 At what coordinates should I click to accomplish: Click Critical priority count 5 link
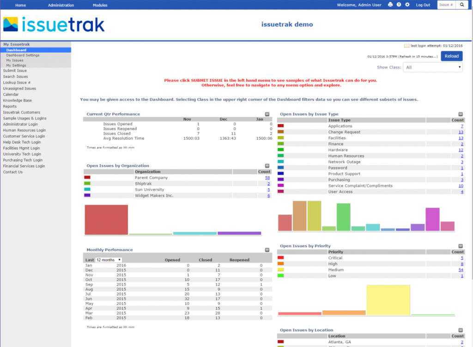(462, 258)
